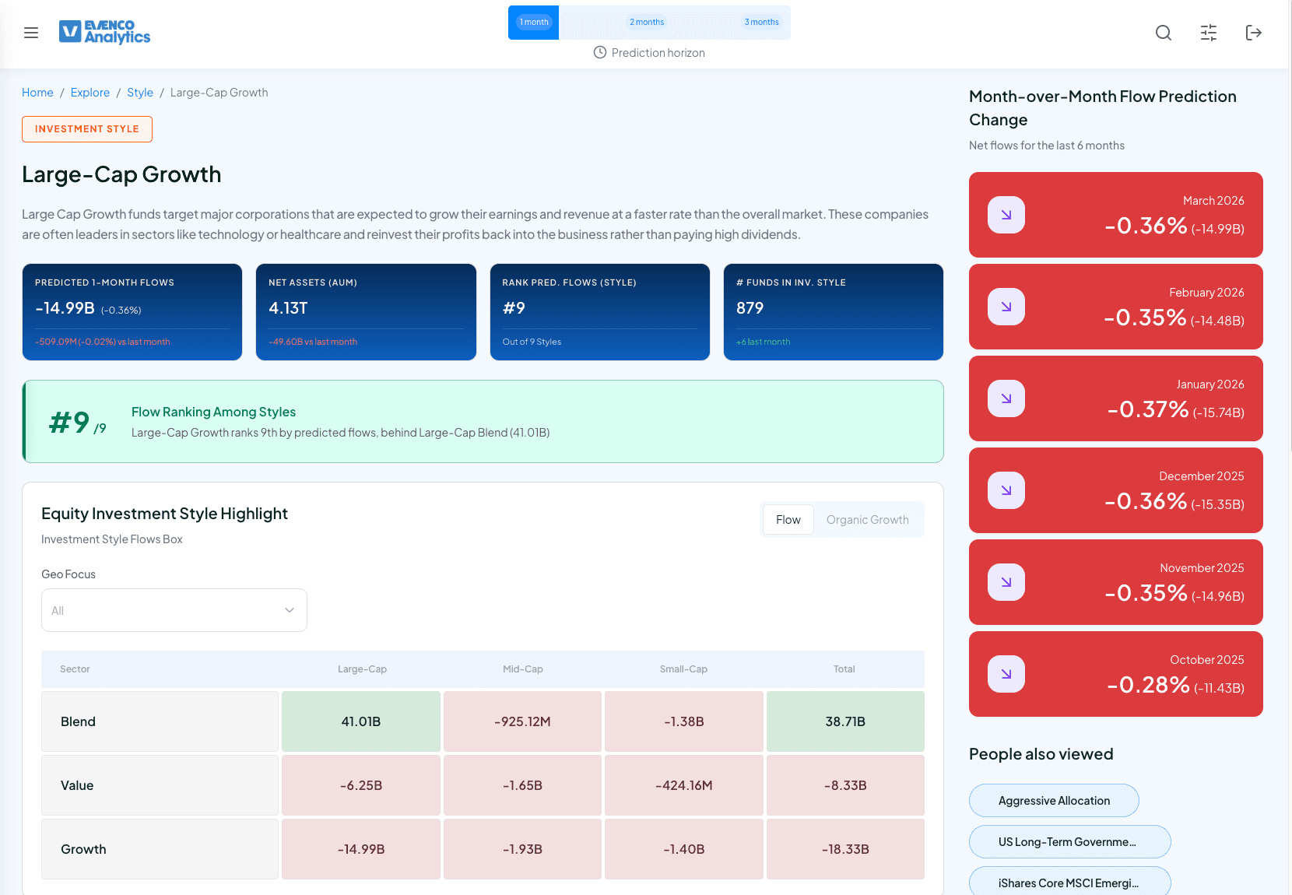Click the January 2026 down-arrow icon
Viewport: 1292px width, 895px height.
click(1006, 398)
